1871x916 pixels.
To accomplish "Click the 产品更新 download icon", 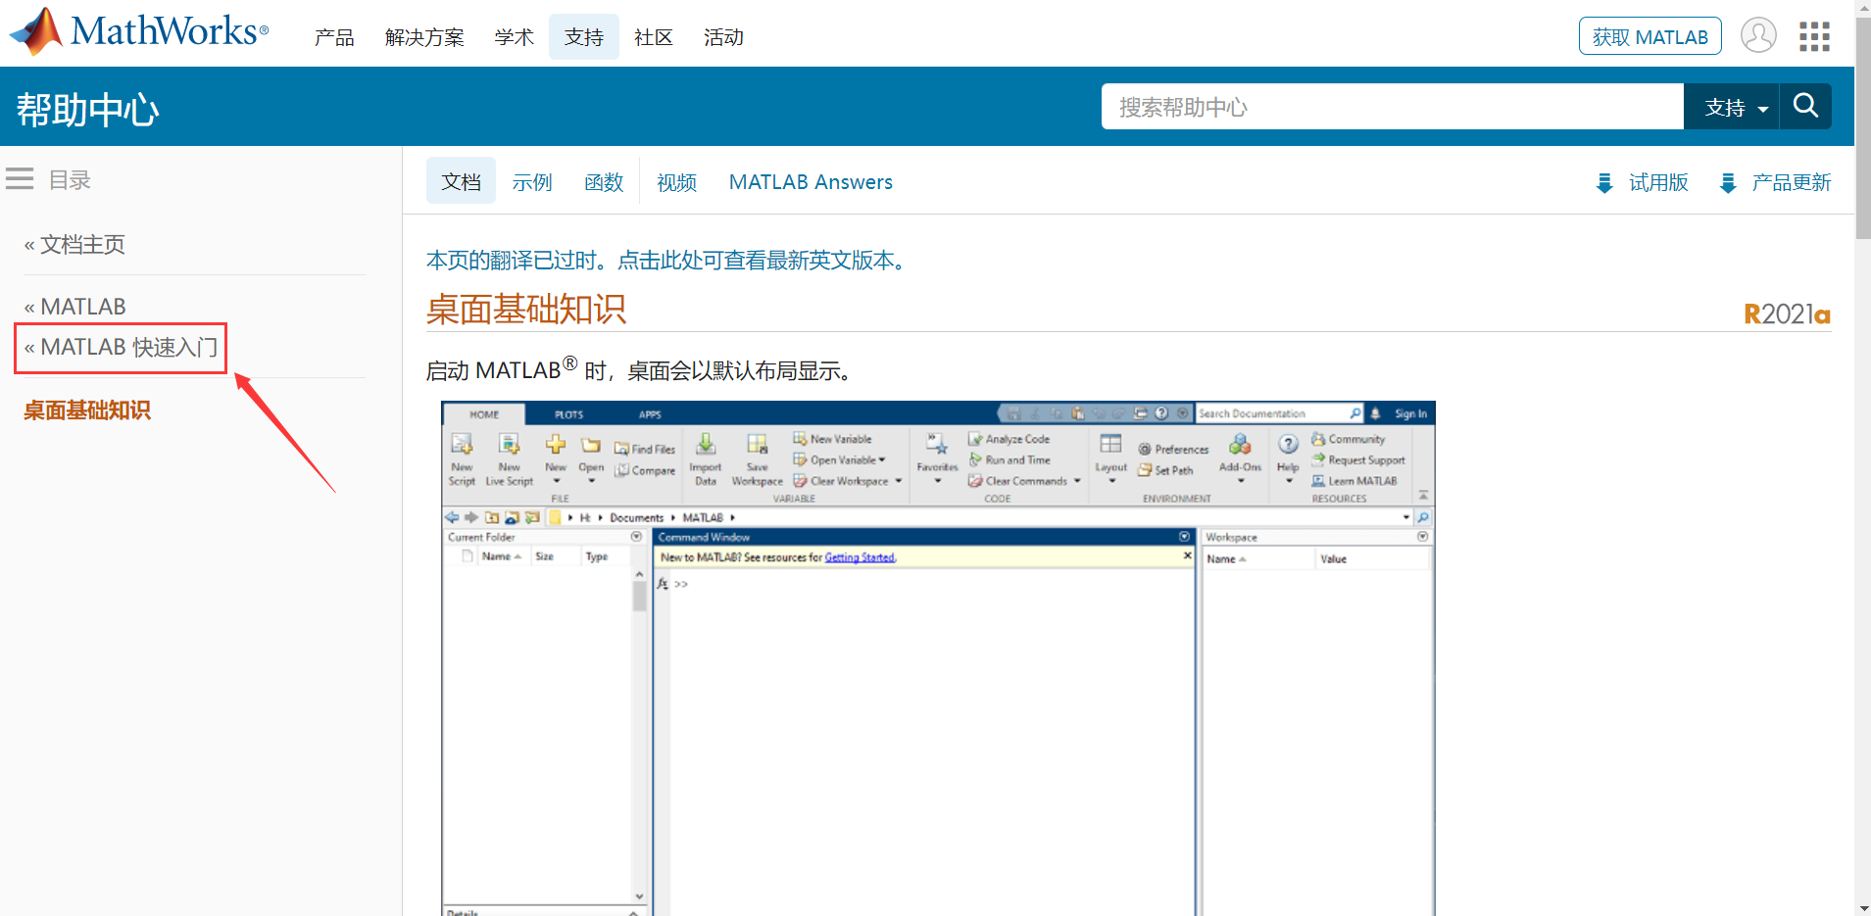I will [x=1728, y=183].
